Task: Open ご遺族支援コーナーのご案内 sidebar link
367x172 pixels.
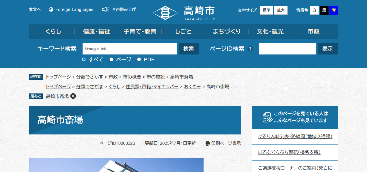Action: tap(295, 168)
